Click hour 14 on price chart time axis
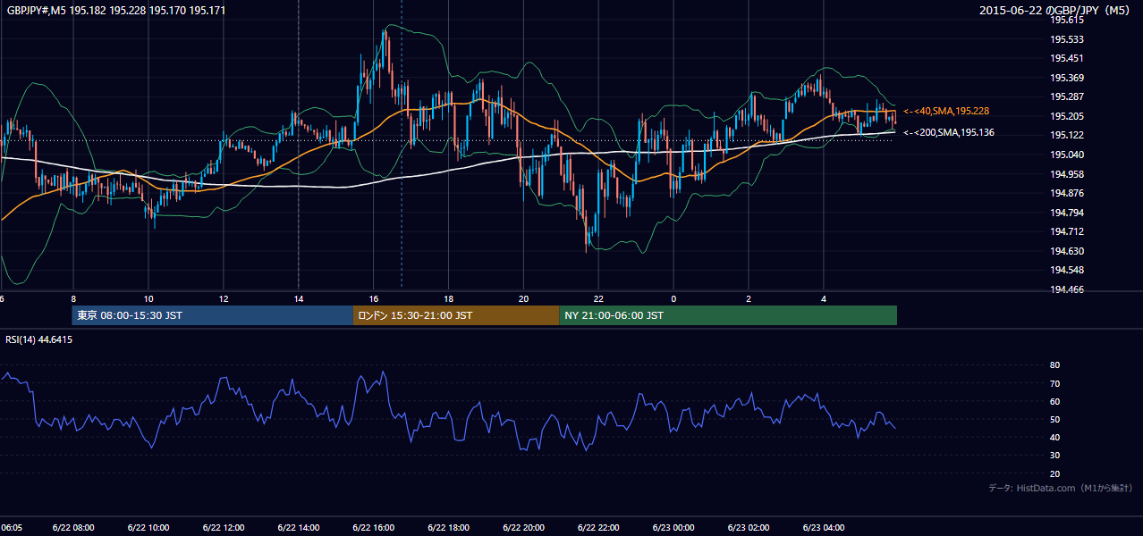The width and height of the screenshot is (1143, 536). click(x=298, y=298)
